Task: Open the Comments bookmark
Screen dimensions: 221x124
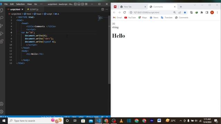Action: click(x=182, y=18)
